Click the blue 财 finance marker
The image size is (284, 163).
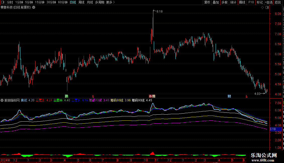coord(229,96)
